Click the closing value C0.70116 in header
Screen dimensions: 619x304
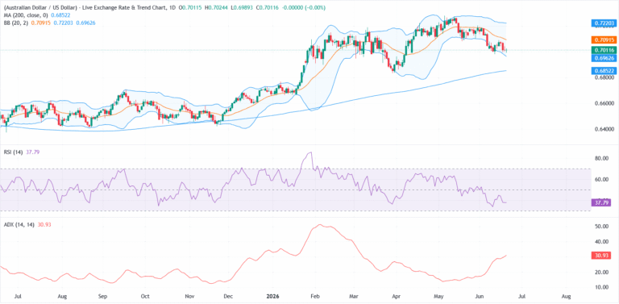267,7
